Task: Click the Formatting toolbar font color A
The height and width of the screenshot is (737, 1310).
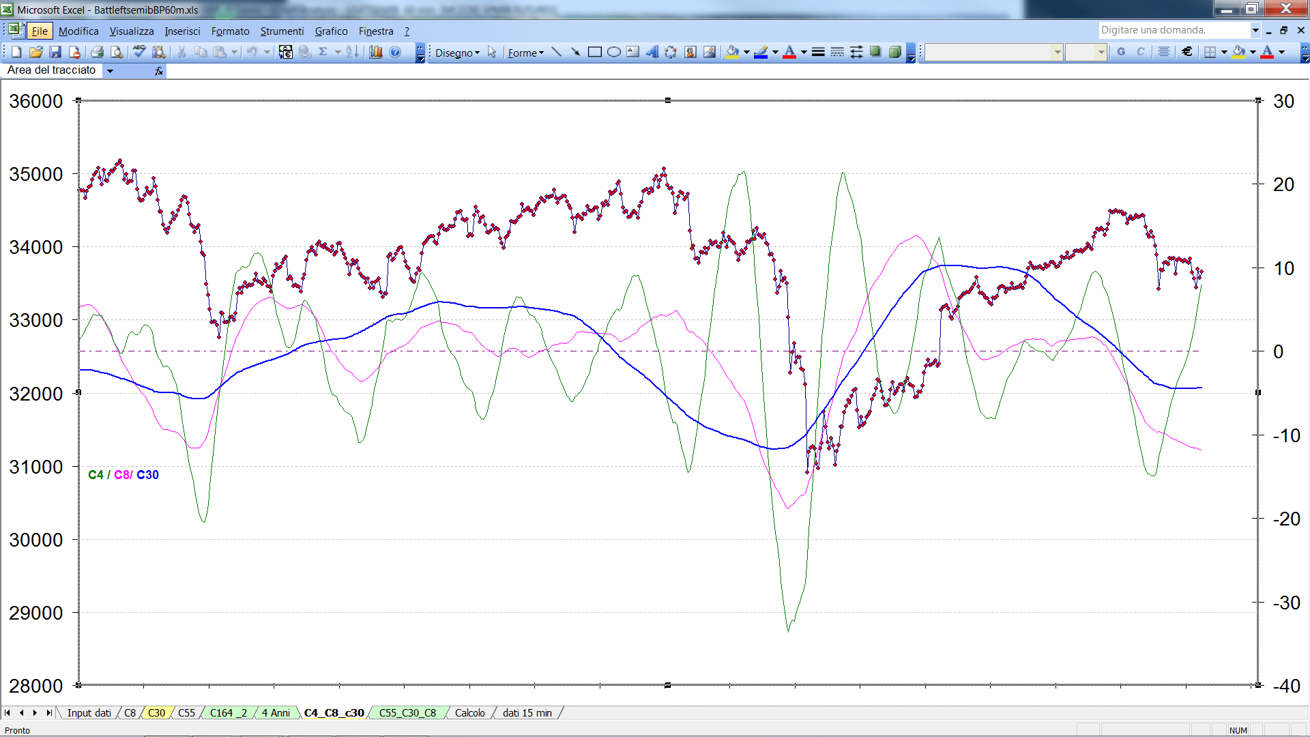Action: click(1267, 52)
